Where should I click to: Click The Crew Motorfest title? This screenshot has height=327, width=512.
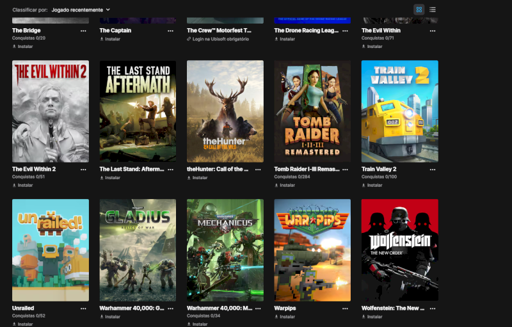(219, 30)
